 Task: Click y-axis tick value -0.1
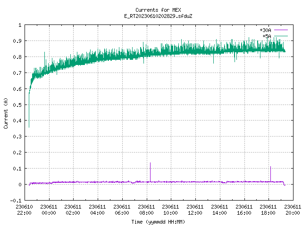[16, 201]
